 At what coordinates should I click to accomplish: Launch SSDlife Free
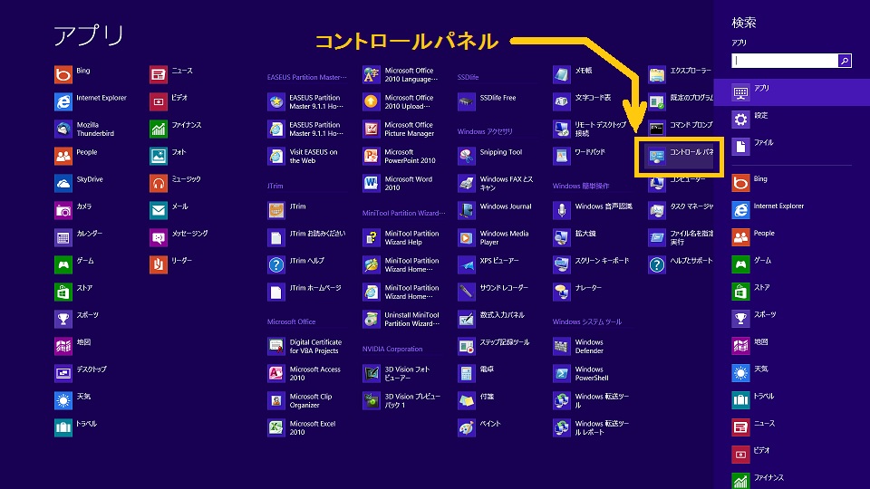(x=488, y=101)
